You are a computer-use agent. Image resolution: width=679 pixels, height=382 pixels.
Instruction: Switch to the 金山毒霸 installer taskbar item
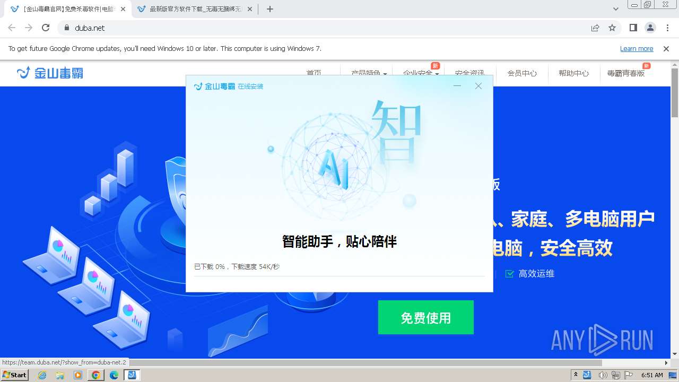pos(132,375)
